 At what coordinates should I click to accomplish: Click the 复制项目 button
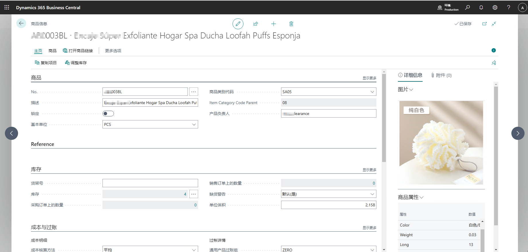(46, 63)
